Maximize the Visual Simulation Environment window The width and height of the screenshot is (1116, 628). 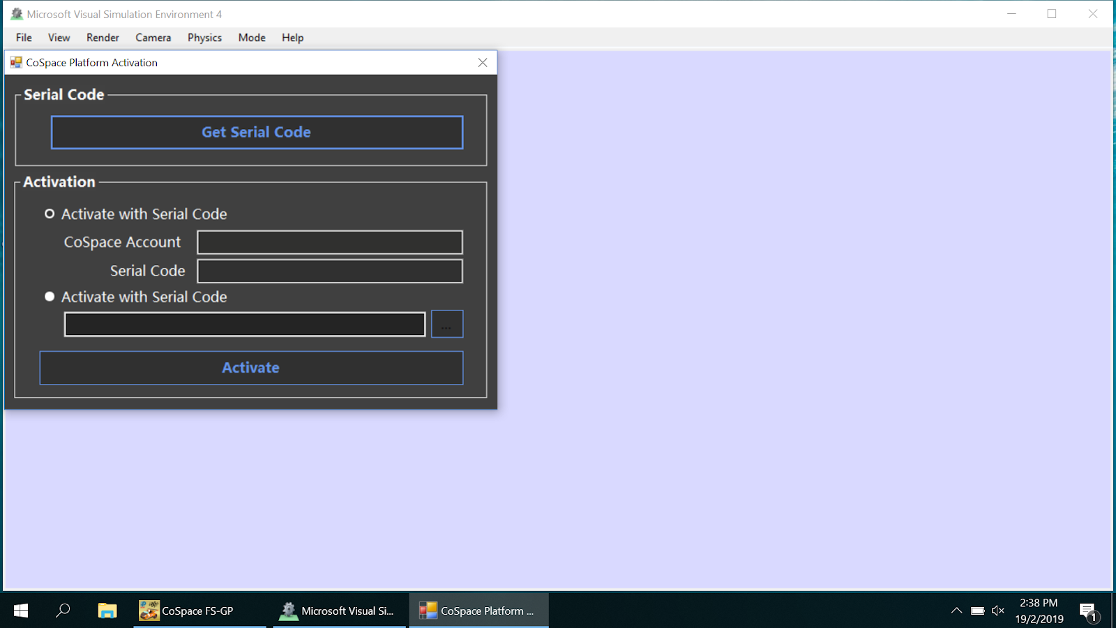click(1052, 14)
